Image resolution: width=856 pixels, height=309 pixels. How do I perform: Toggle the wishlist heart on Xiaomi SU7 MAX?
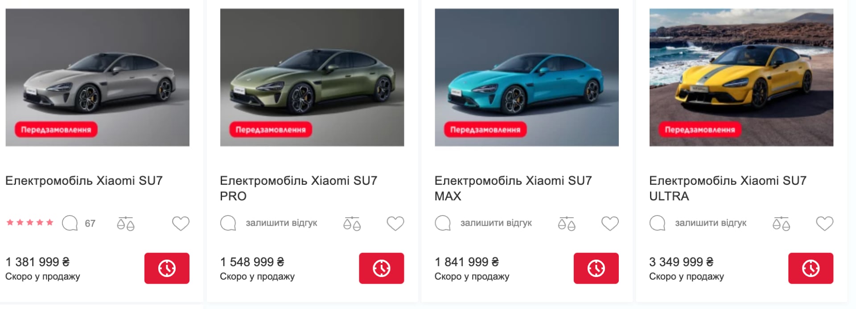[x=610, y=223]
